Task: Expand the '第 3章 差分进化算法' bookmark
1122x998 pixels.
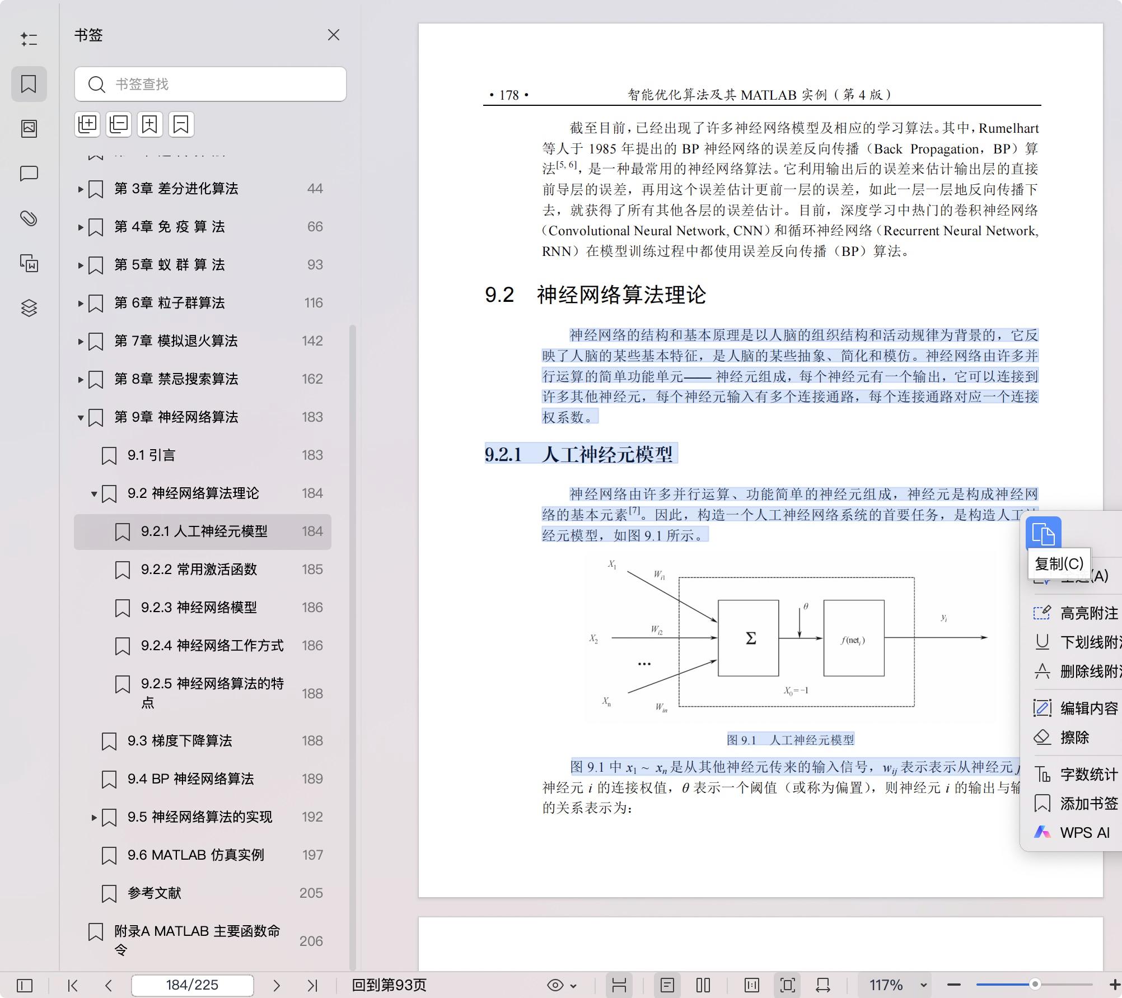Action: pos(80,189)
